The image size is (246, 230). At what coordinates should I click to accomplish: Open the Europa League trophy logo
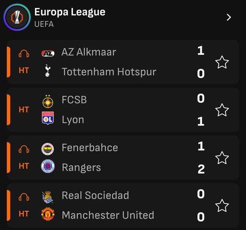point(17,17)
